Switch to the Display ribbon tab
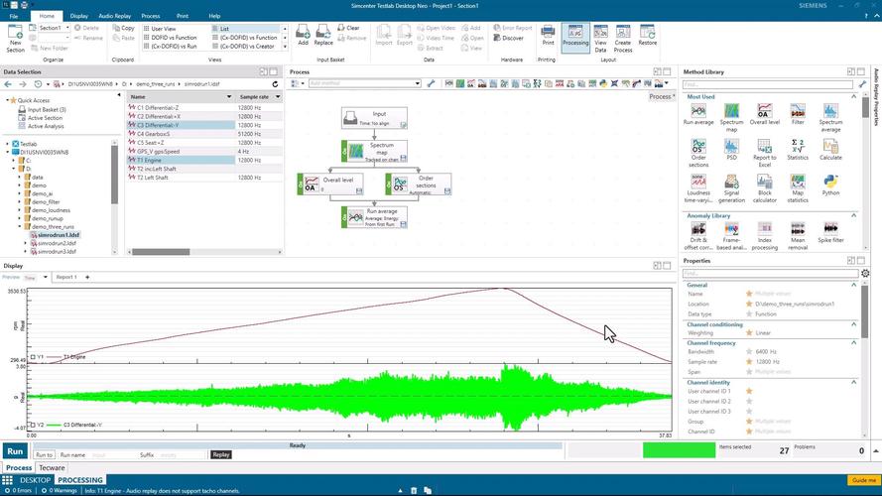Viewport: 882px width, 496px height. 78,16
